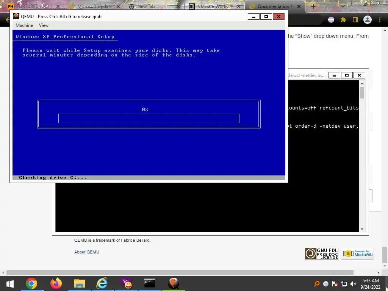Click the striped flag extension icon
The width and height of the screenshot is (388, 291).
[331, 20]
